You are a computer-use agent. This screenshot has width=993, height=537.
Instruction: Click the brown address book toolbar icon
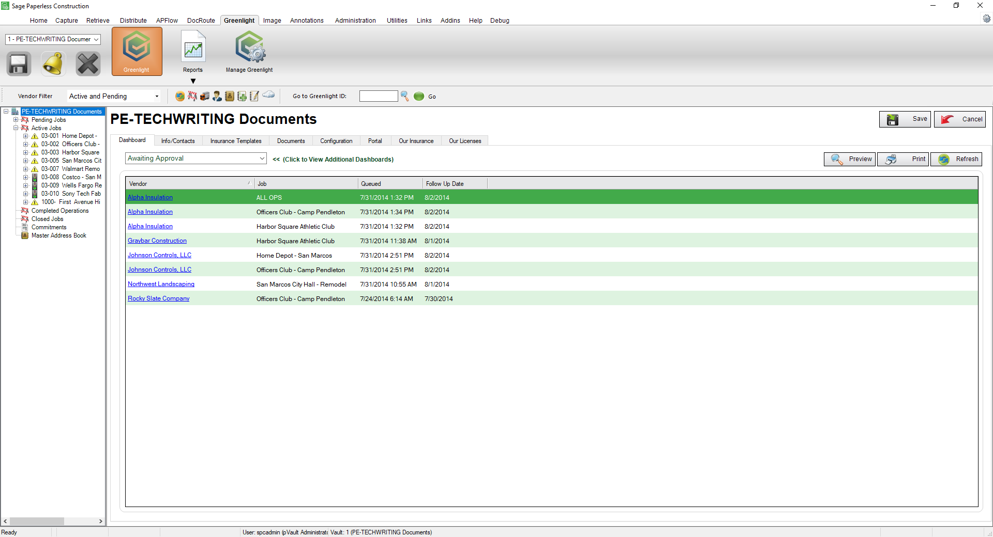tap(230, 96)
